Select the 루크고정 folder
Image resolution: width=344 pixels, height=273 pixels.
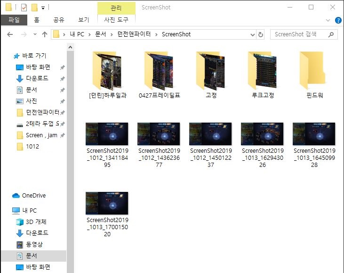(263, 75)
